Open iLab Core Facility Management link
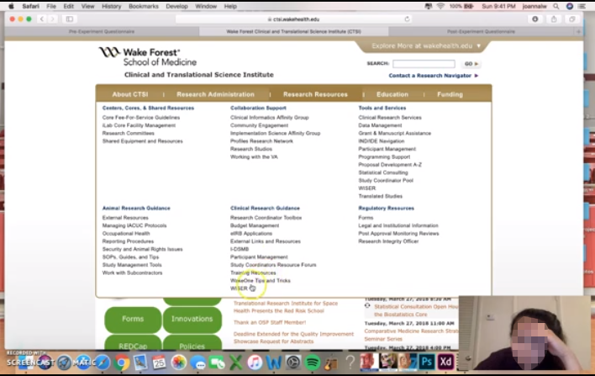Viewport: 595px width, 376px height. (x=139, y=125)
